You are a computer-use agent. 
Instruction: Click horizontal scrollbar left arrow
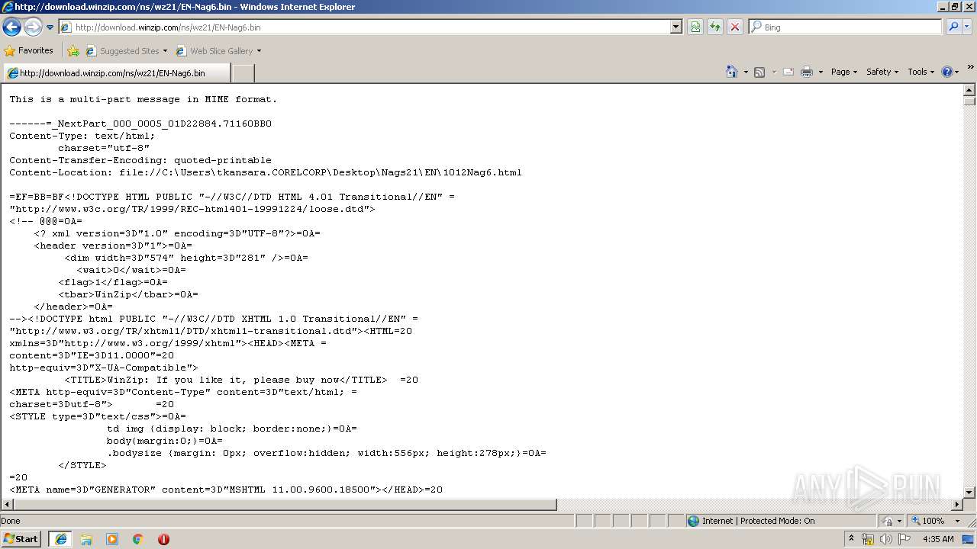coord(7,505)
